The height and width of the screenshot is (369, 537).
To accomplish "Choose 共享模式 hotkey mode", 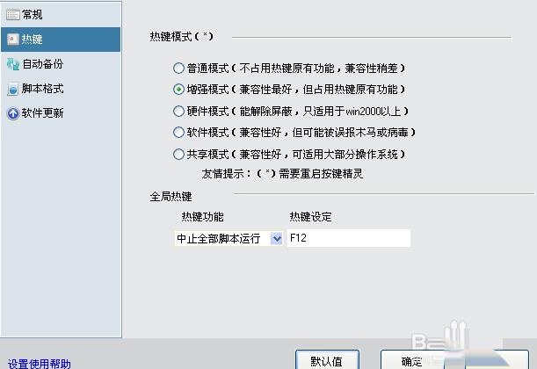I will (x=178, y=155).
